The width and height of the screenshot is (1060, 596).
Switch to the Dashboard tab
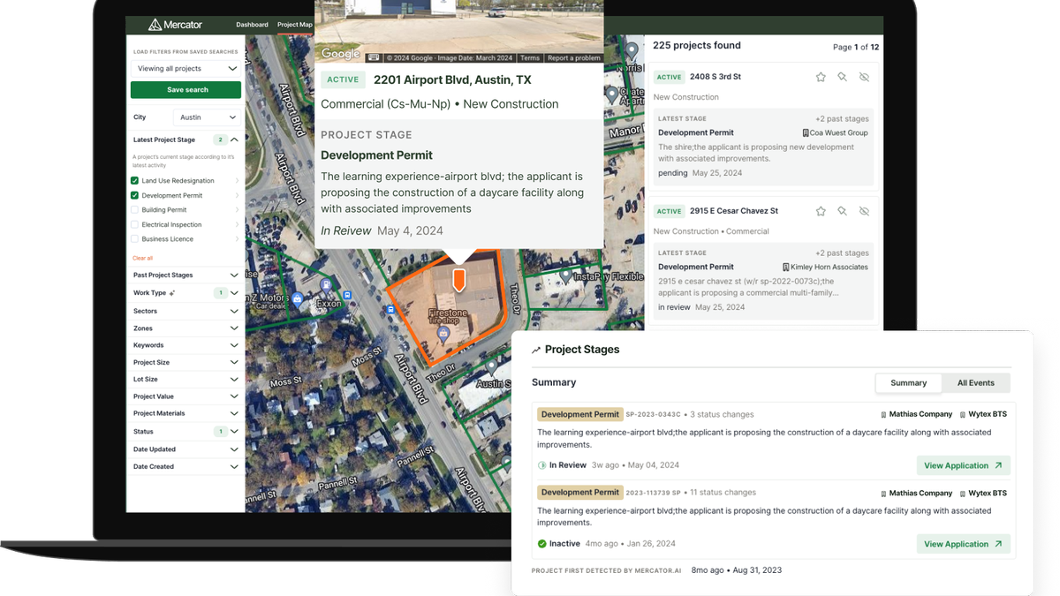[x=252, y=25]
